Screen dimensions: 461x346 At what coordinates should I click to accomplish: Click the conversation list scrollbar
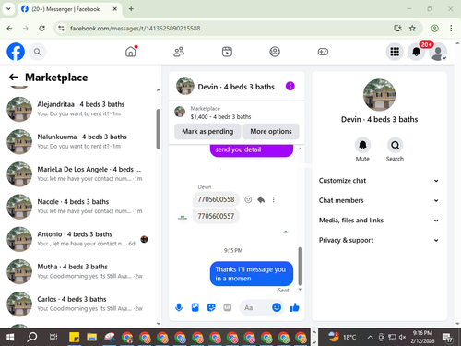pos(159,129)
